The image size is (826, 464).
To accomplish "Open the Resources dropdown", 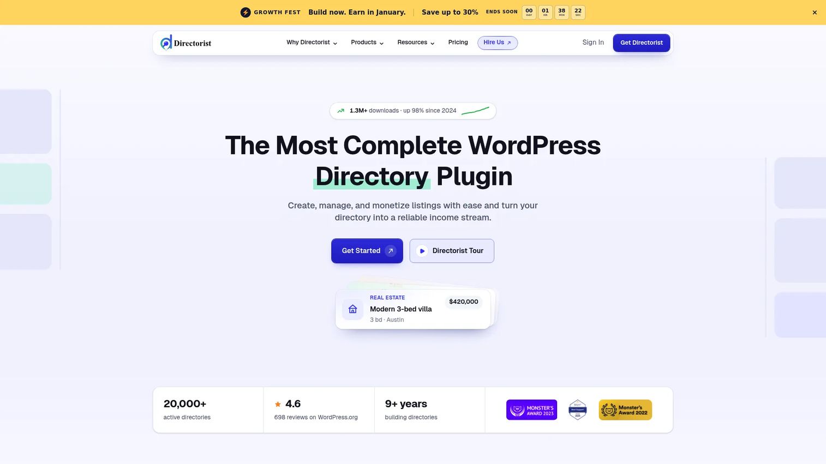I will tap(416, 43).
